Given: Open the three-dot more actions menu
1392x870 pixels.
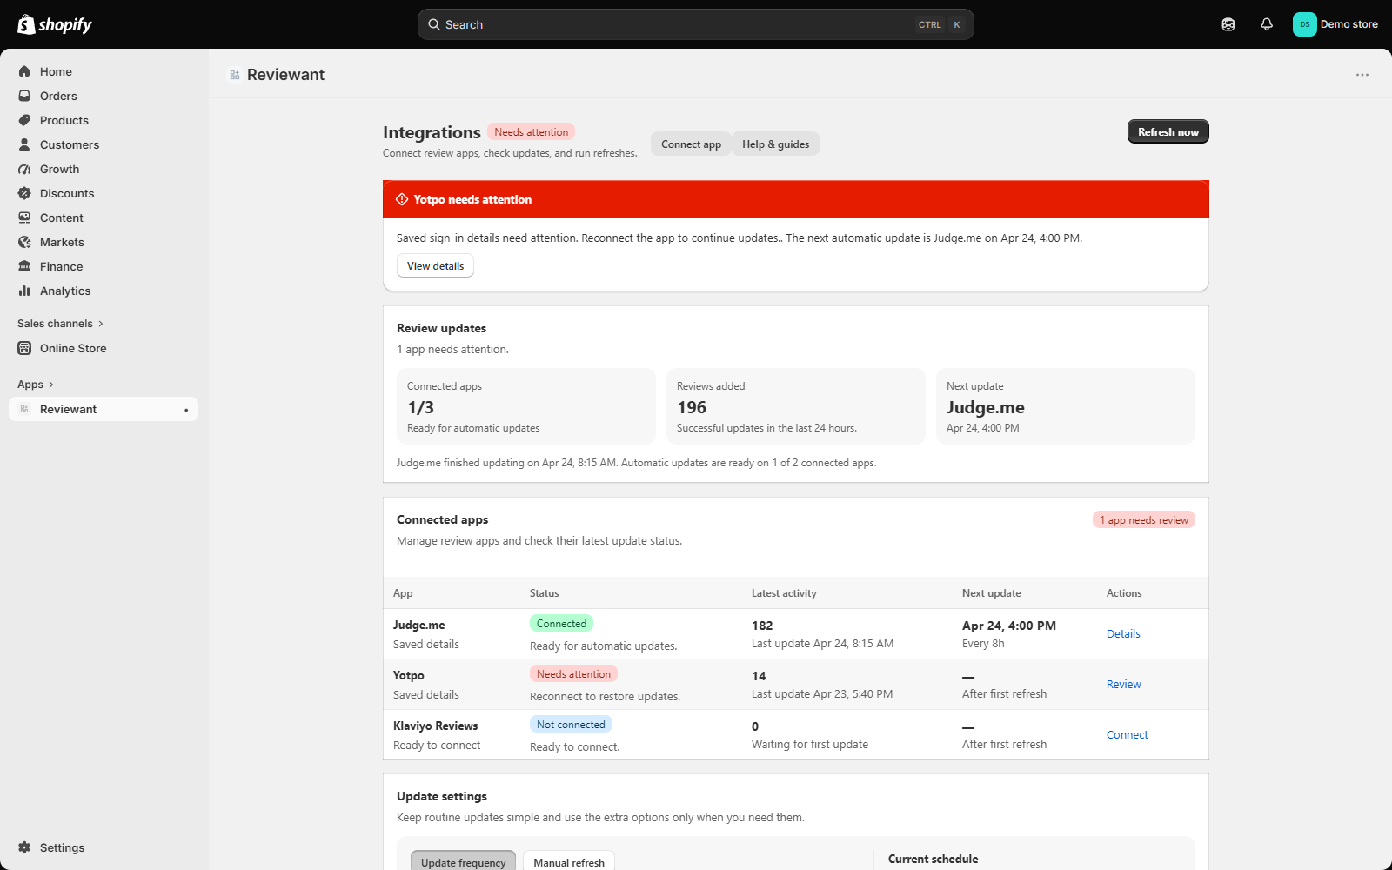Looking at the screenshot, I should pyautogui.click(x=1362, y=75).
